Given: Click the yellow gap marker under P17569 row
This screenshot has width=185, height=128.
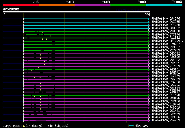Looking at the screenshot, I should click(38, 68).
